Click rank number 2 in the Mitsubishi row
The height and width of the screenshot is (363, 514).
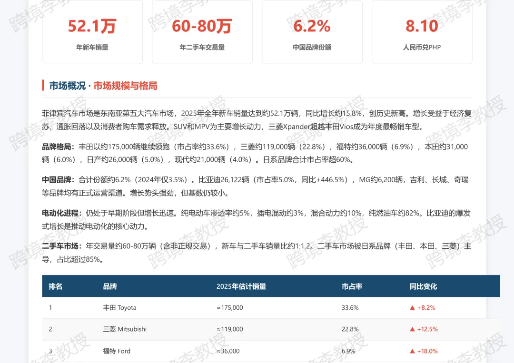click(x=50, y=329)
